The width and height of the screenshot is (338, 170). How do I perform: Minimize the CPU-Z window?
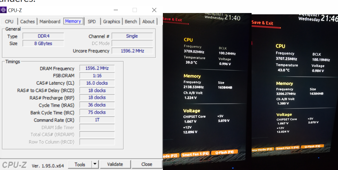(x=115, y=10)
